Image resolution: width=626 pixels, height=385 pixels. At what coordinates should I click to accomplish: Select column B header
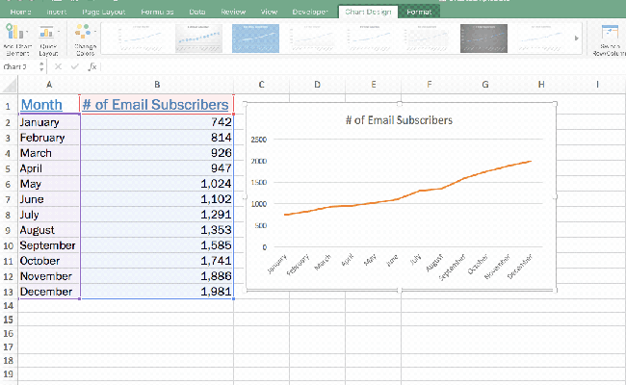[157, 85]
